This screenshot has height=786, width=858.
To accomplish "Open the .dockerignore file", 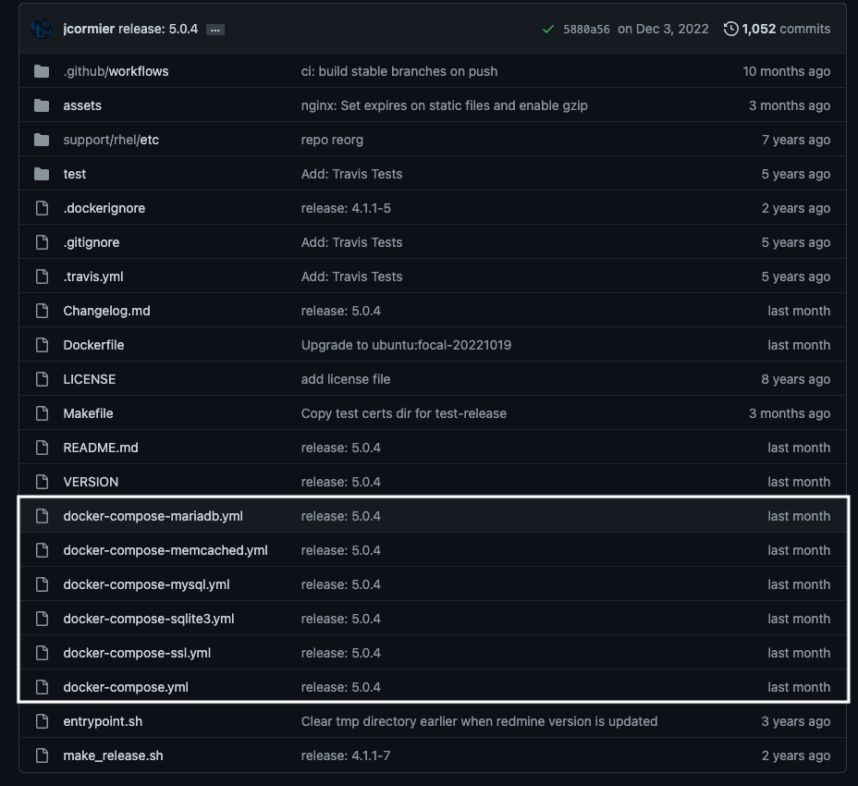I will (104, 208).
